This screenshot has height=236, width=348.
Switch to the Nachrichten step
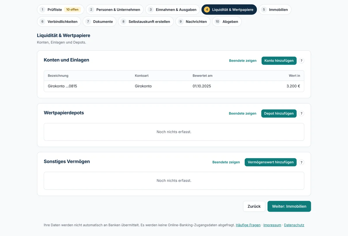tap(193, 21)
